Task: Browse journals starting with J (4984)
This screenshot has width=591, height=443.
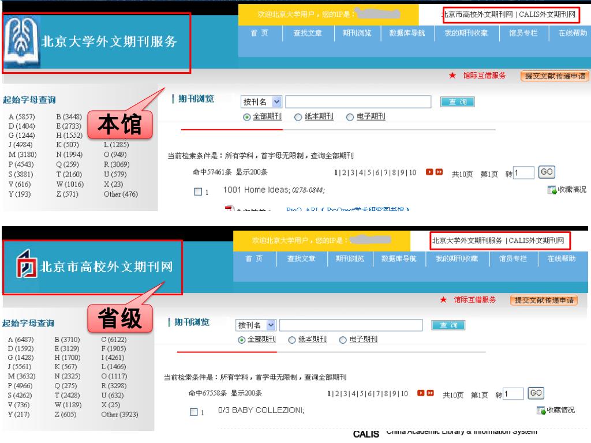Action: pos(20,145)
